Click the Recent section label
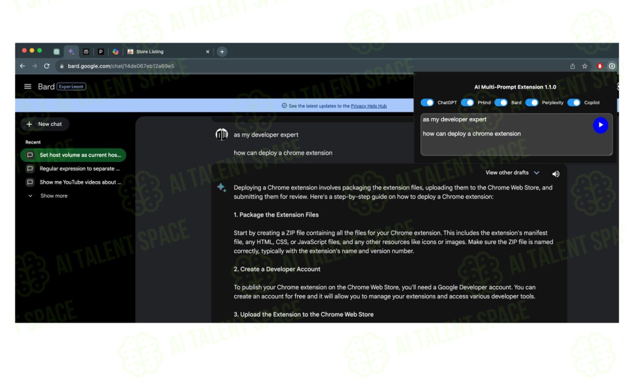Screen dimensions: 636x381 coord(33,142)
